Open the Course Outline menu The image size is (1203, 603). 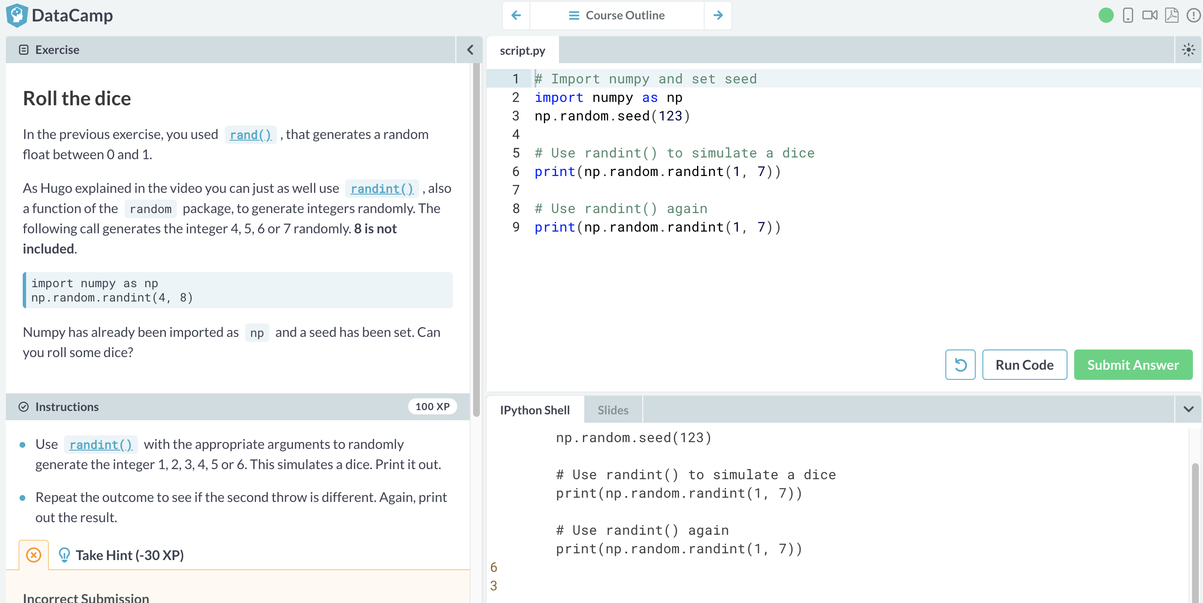617,16
